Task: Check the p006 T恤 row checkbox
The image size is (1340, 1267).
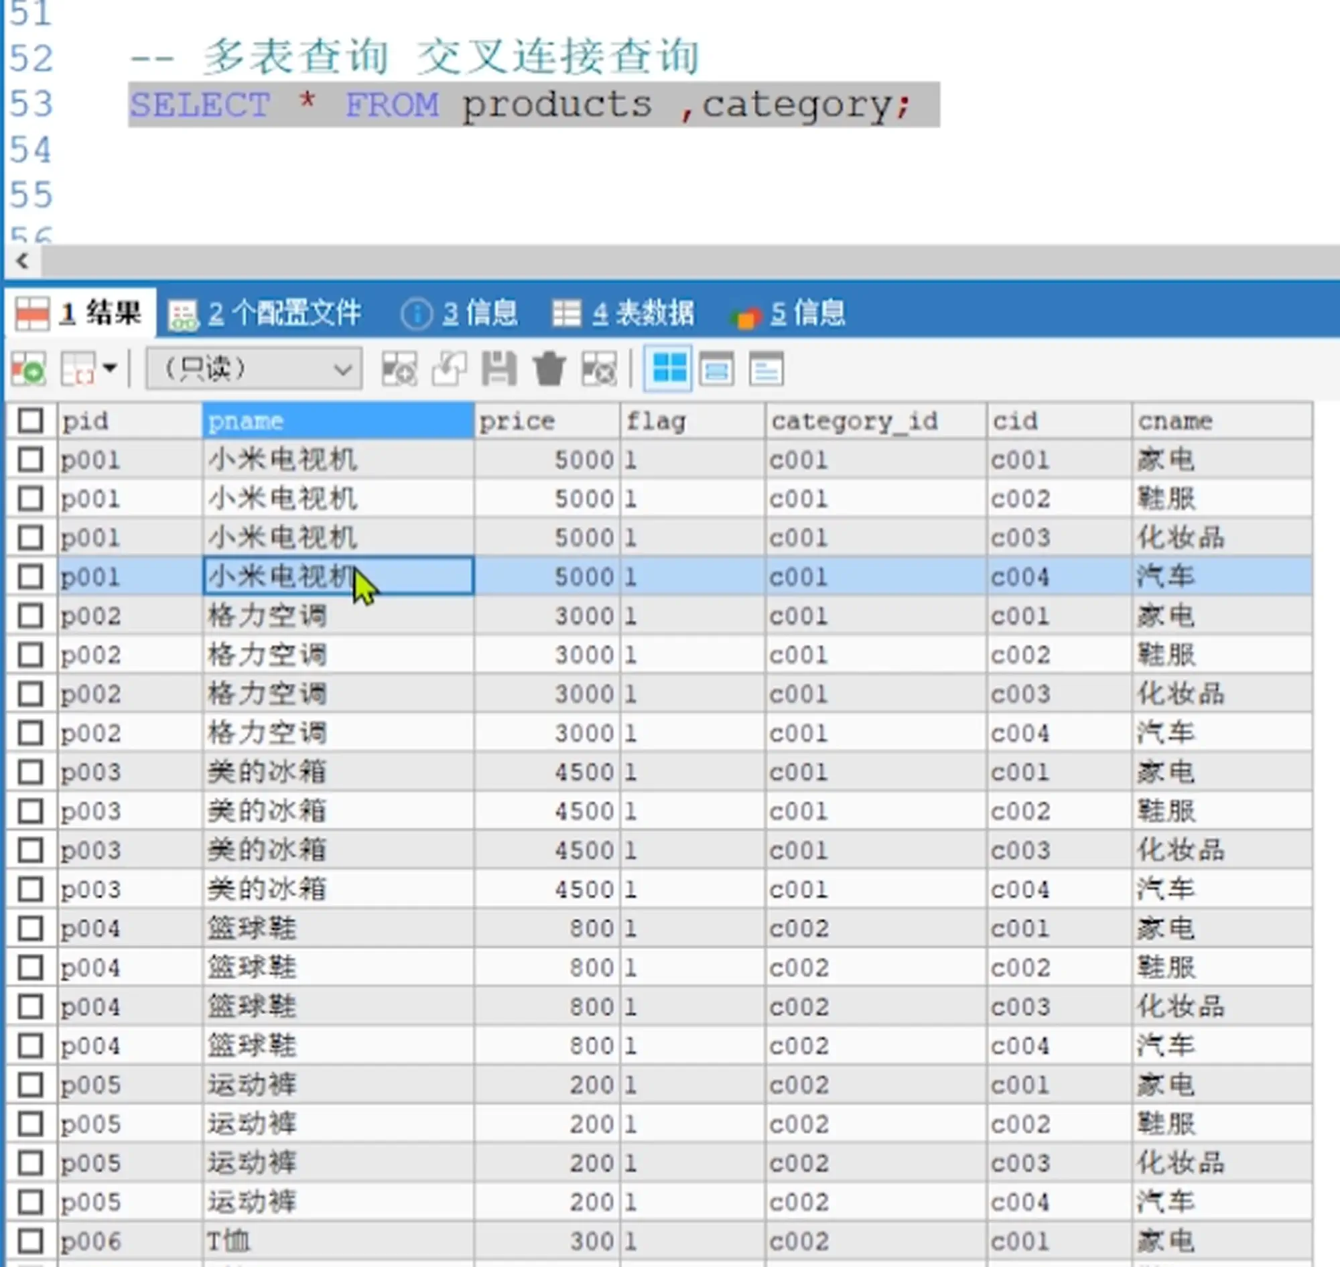Action: pyautogui.click(x=30, y=1242)
